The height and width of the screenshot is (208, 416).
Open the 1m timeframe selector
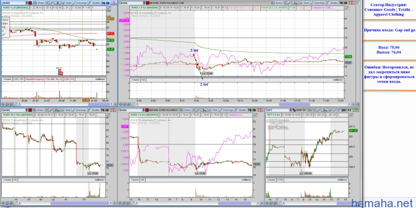coord(296,3)
